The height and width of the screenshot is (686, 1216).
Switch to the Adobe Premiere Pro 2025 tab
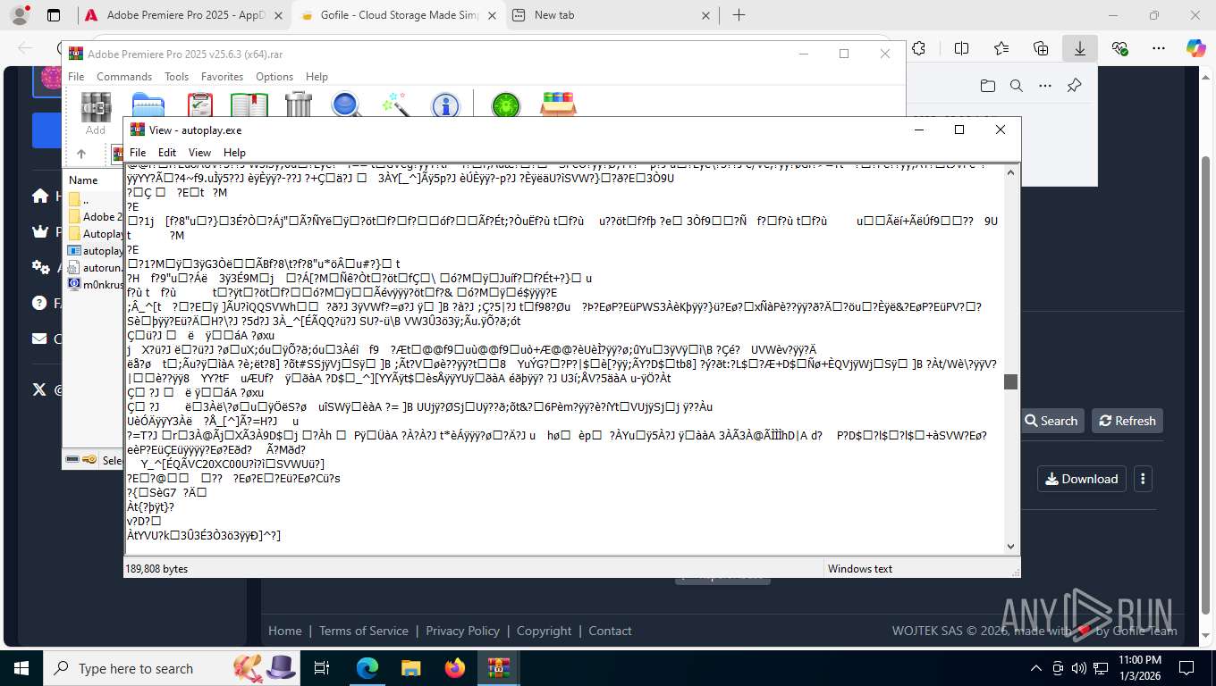click(x=183, y=15)
